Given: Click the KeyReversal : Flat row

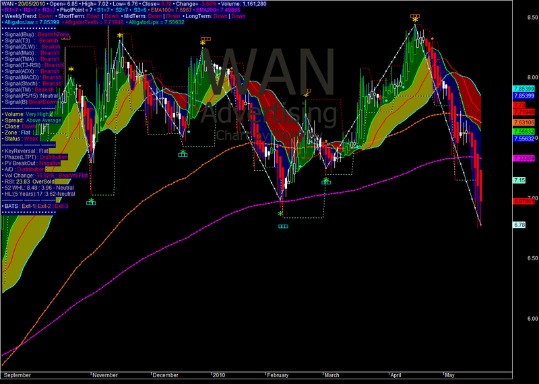Looking at the screenshot, I should 26,151.
